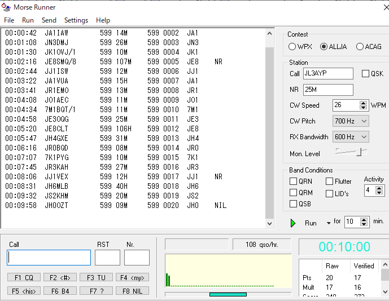Screen dimensions: 389x301
Task: Decrease run duration minutes
Action: pos(364,224)
